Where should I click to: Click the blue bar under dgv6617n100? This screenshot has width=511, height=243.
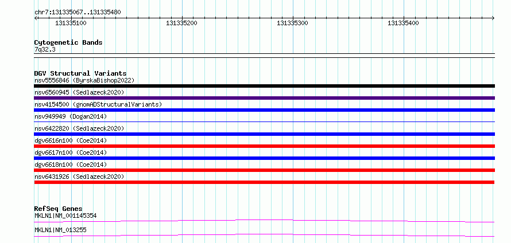click(264, 158)
